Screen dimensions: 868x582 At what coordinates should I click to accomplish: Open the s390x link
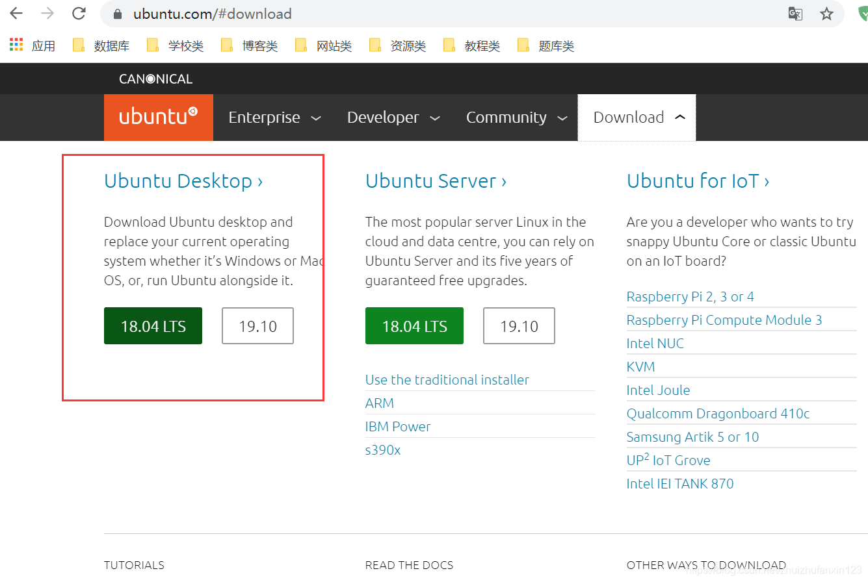click(x=383, y=449)
